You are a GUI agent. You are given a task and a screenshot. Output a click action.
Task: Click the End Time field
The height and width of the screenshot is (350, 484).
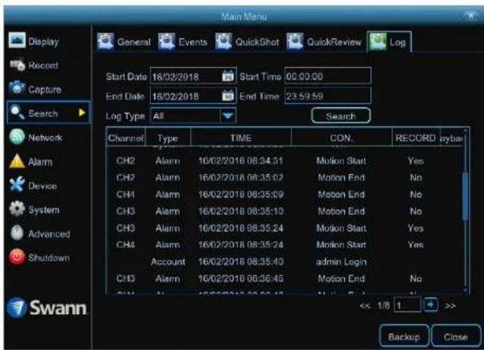click(327, 95)
